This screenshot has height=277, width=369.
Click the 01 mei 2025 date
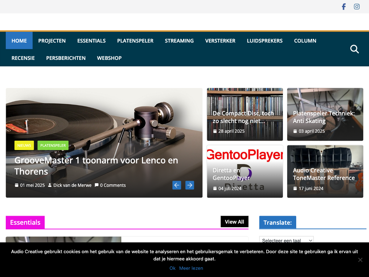click(x=32, y=185)
